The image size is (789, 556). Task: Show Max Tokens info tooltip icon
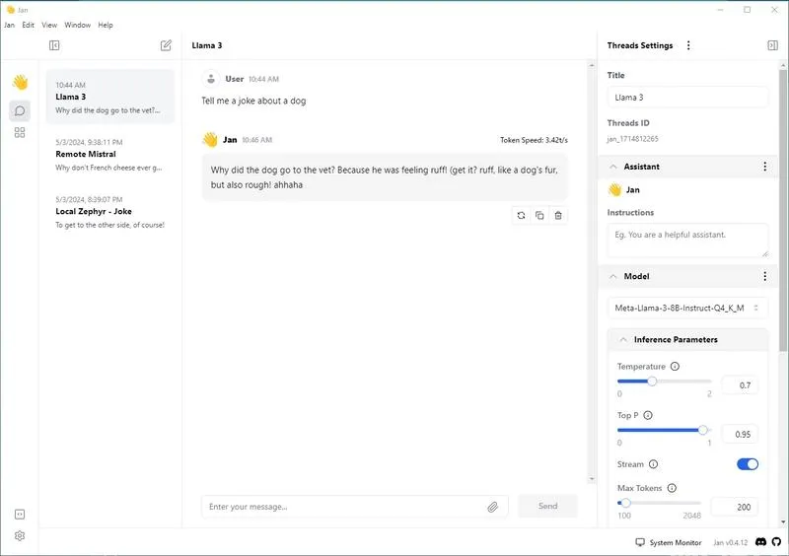click(672, 488)
